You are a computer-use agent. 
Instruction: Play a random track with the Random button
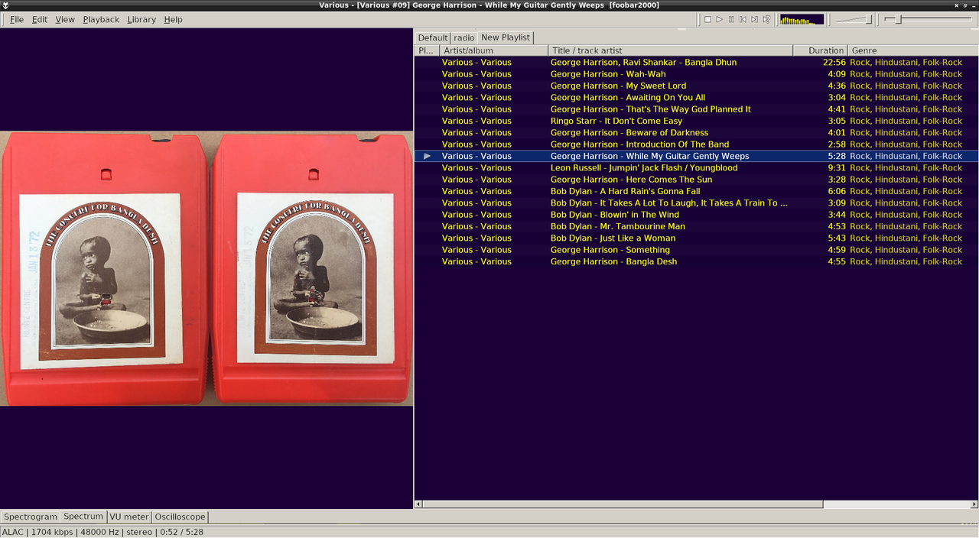[x=766, y=19]
